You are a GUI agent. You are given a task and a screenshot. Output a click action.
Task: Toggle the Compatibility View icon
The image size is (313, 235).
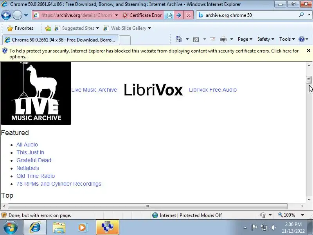coord(169,15)
